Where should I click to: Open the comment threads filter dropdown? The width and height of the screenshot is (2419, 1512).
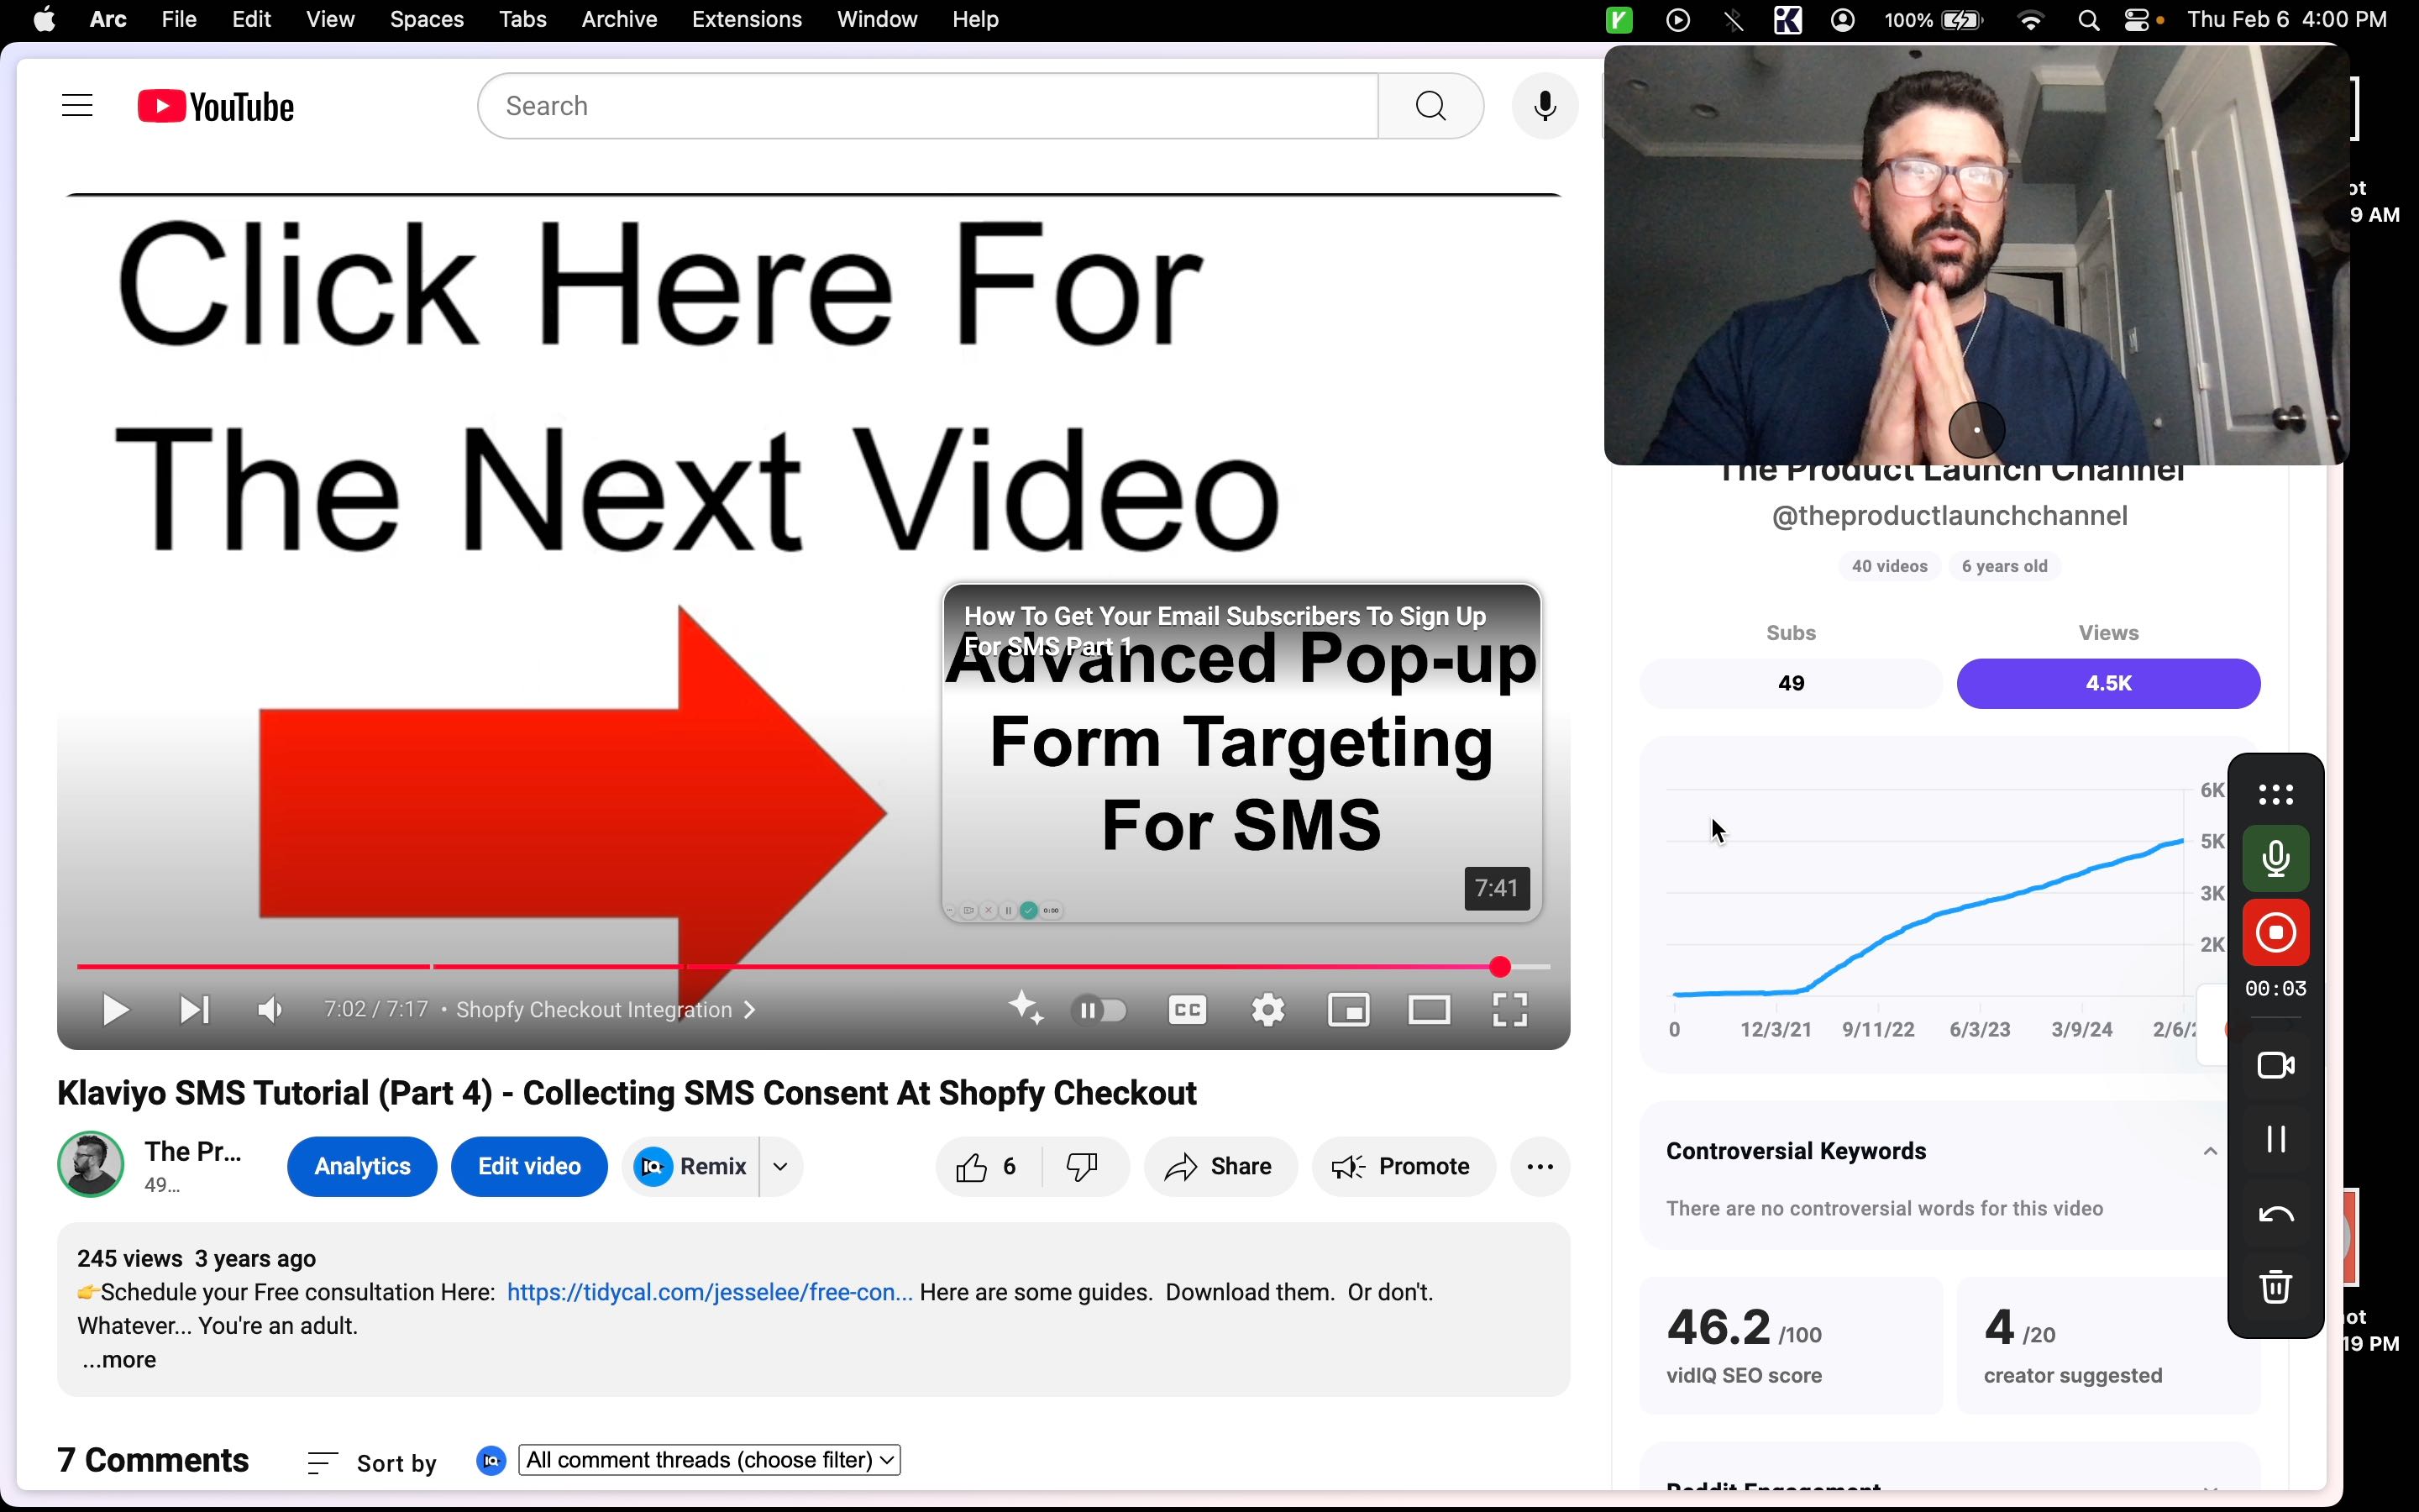tap(710, 1461)
